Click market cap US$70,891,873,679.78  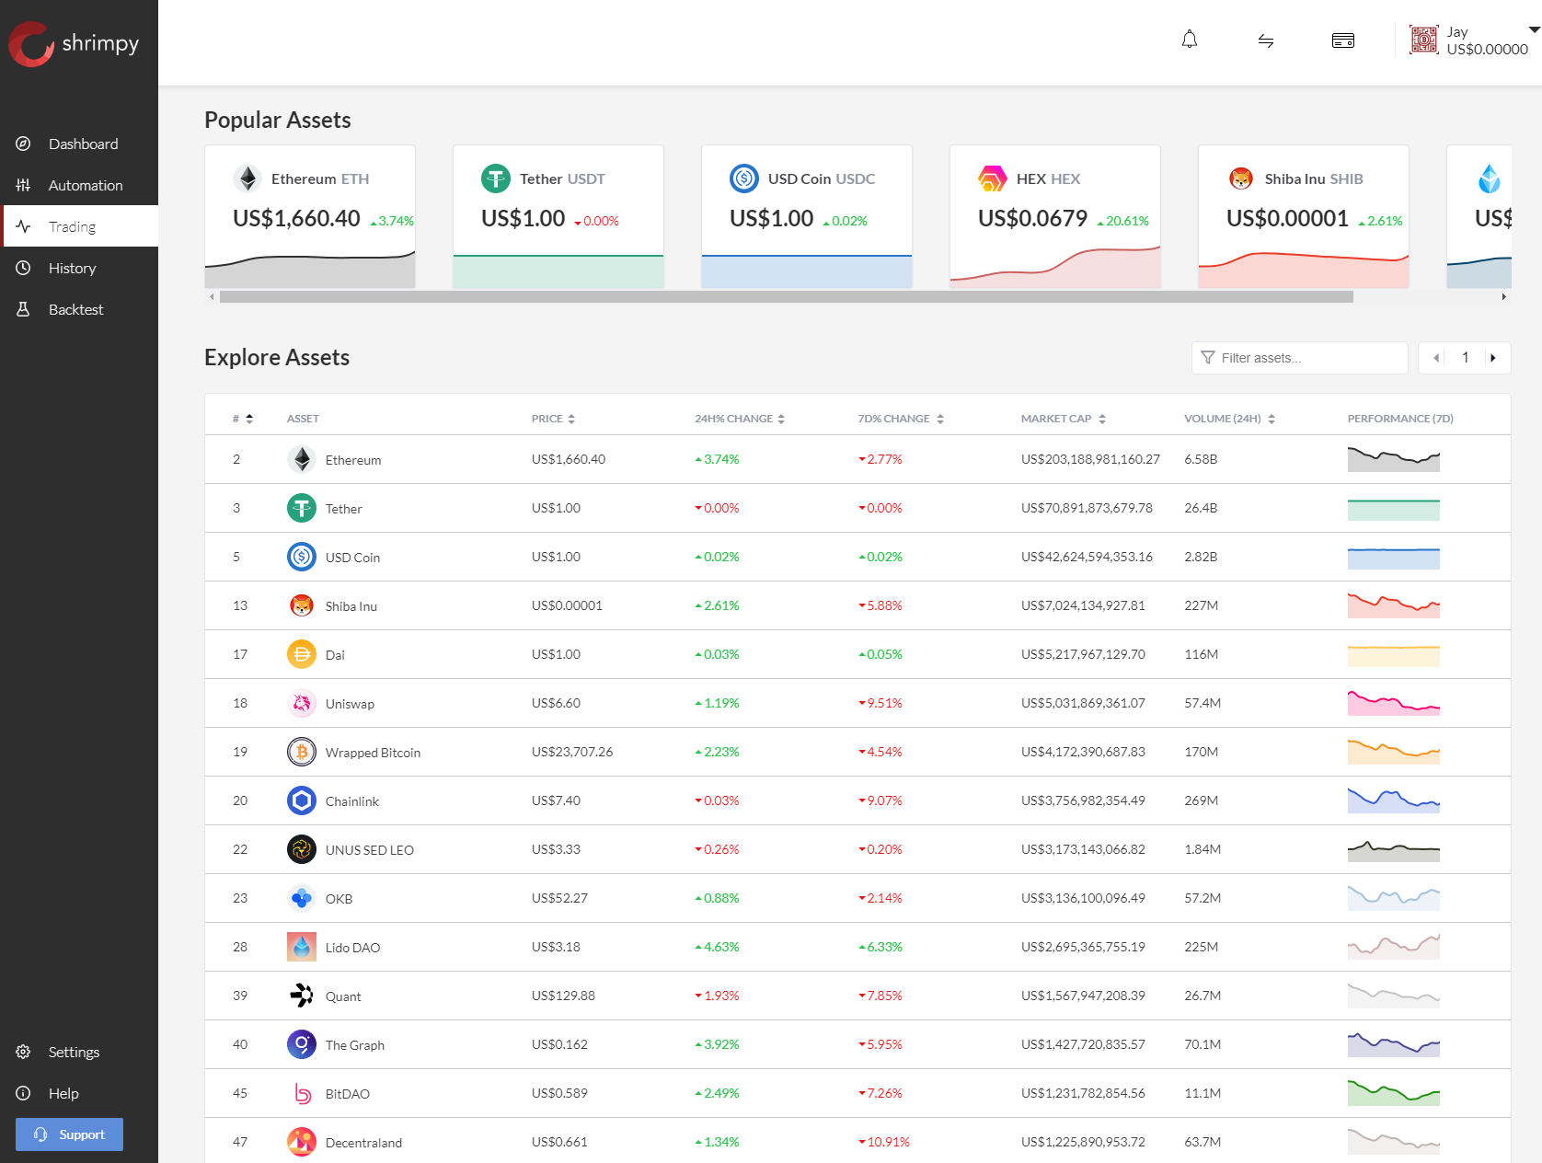(1087, 508)
